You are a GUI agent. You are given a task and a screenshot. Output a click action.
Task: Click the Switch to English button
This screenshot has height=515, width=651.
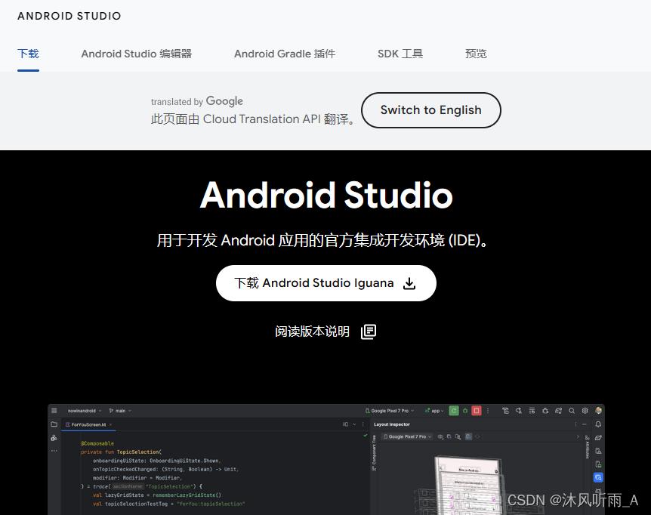pos(431,110)
